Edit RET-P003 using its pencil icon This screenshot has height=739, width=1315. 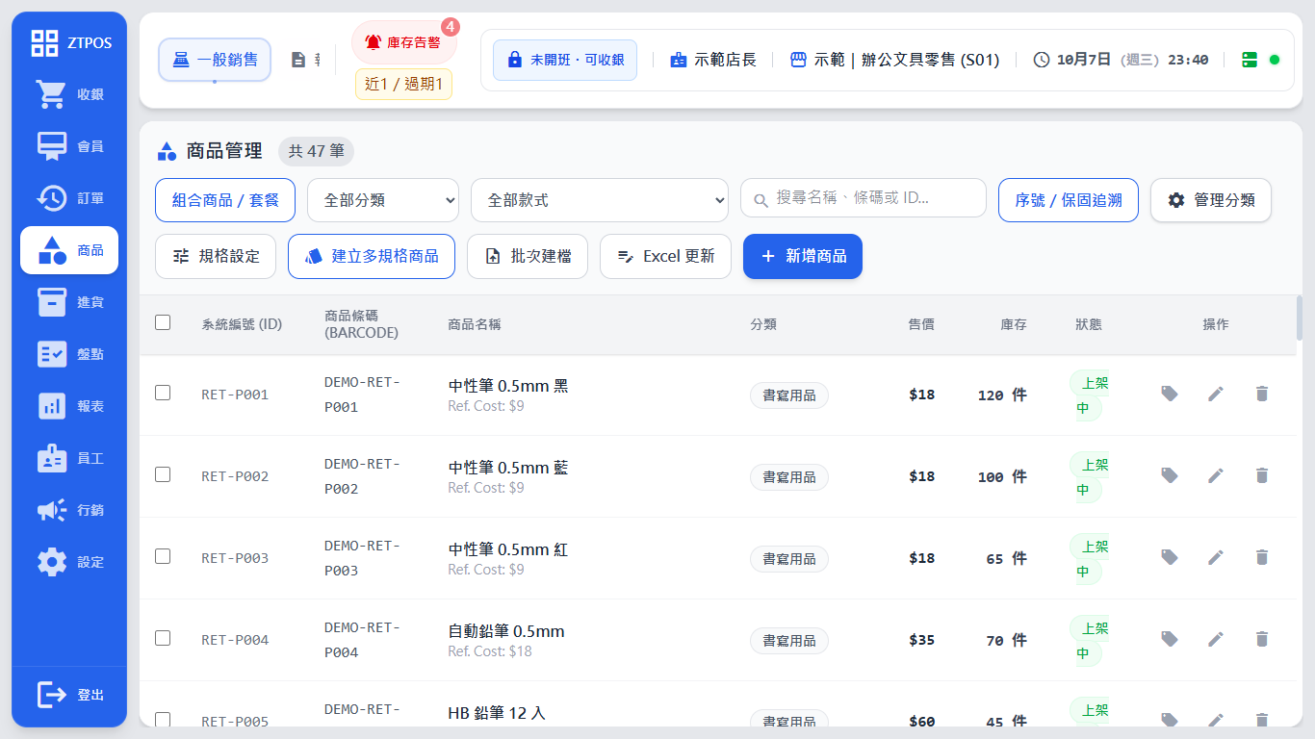tap(1216, 557)
